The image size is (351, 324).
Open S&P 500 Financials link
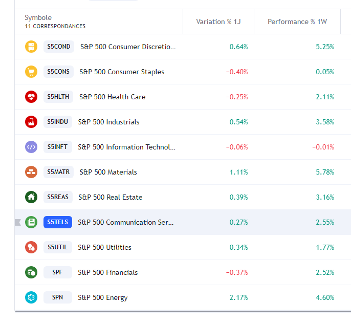click(107, 272)
